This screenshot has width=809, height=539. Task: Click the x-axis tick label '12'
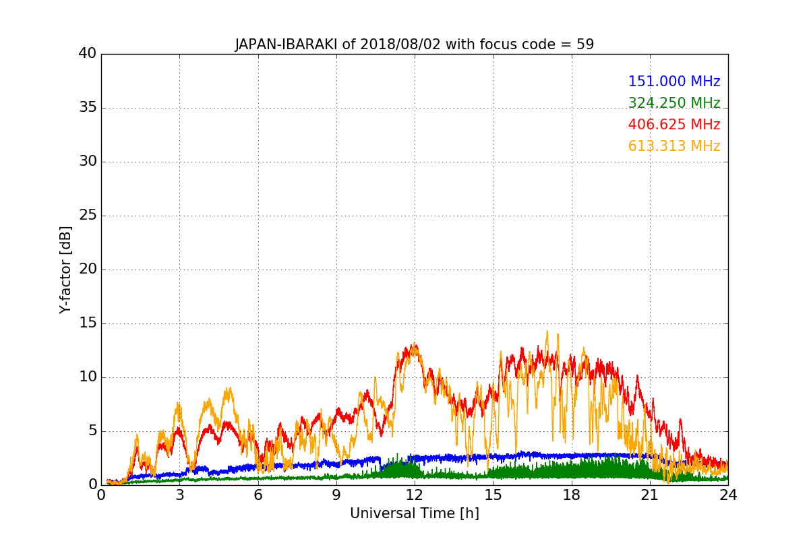click(x=415, y=495)
